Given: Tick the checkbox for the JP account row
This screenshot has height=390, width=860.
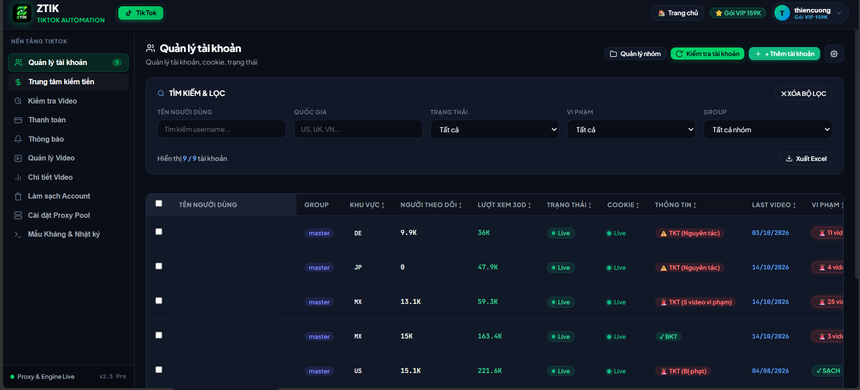Looking at the screenshot, I should tap(159, 266).
